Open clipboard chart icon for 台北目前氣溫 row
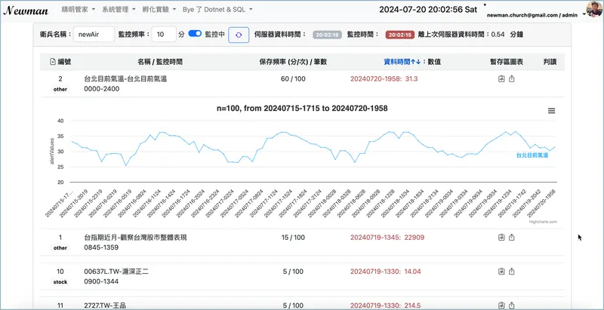This screenshot has height=310, width=604. pyautogui.click(x=501, y=79)
